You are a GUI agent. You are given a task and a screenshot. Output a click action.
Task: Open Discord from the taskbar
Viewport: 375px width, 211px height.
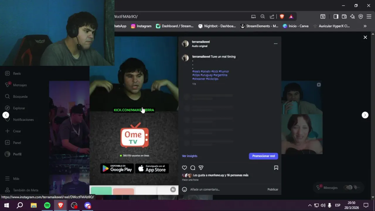[x=88, y=205]
